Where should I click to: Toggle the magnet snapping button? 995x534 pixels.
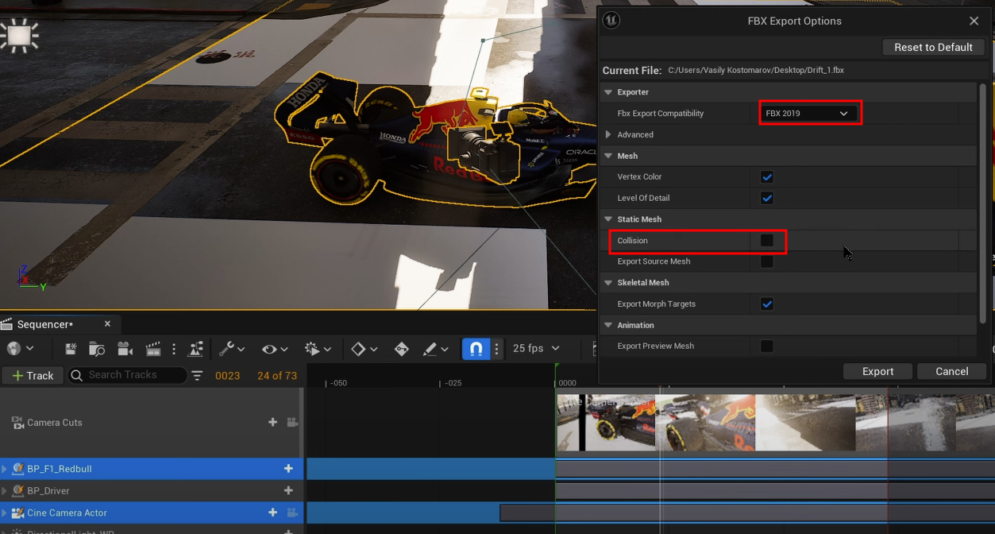click(x=476, y=348)
